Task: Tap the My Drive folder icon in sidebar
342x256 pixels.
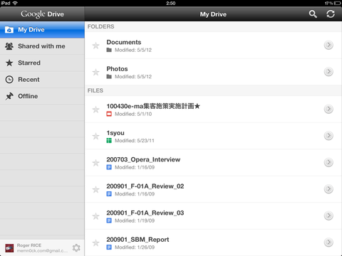Action: tap(9, 30)
